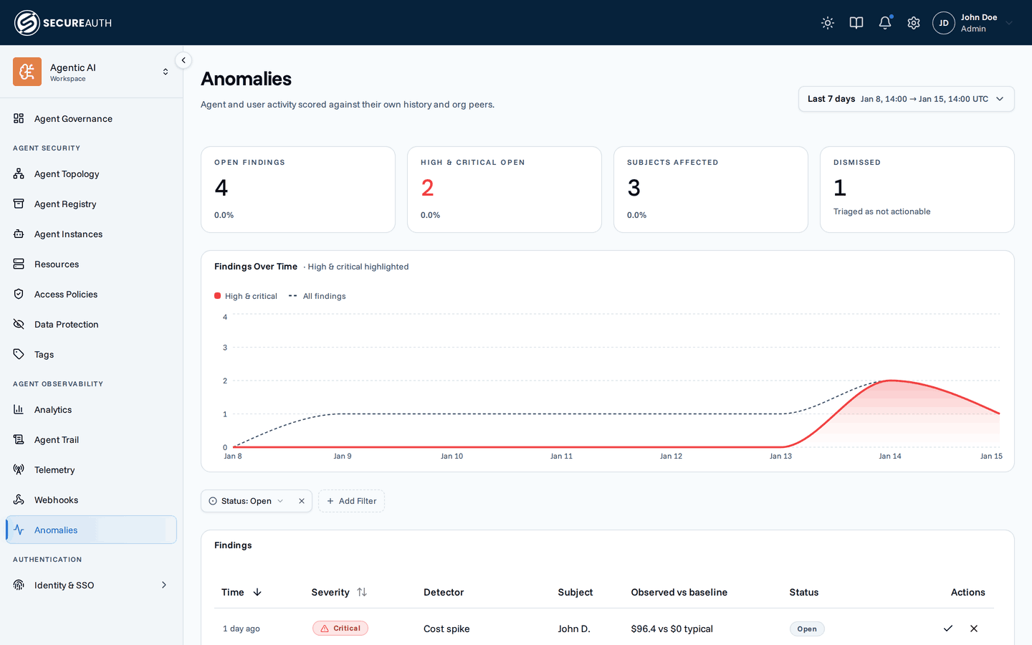Remove the Status: Open filter
The height and width of the screenshot is (645, 1032).
pos(302,501)
